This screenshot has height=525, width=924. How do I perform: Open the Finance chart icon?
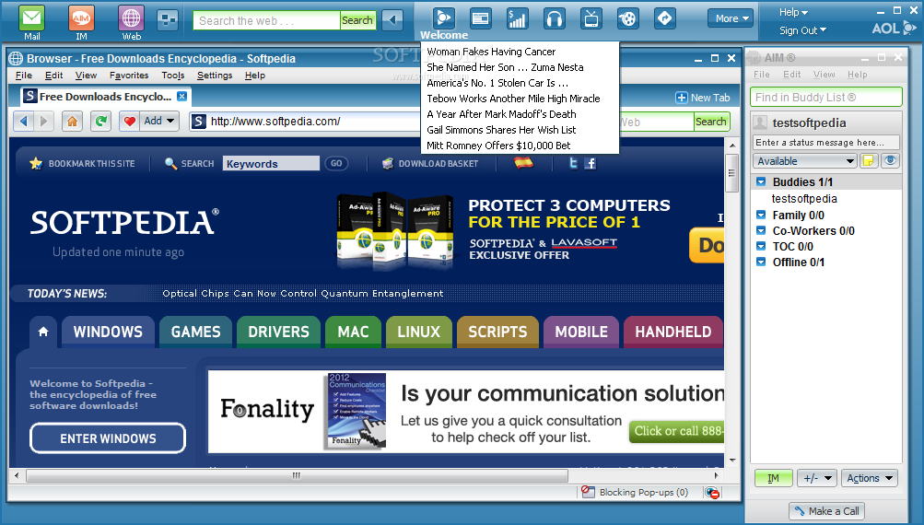point(517,18)
